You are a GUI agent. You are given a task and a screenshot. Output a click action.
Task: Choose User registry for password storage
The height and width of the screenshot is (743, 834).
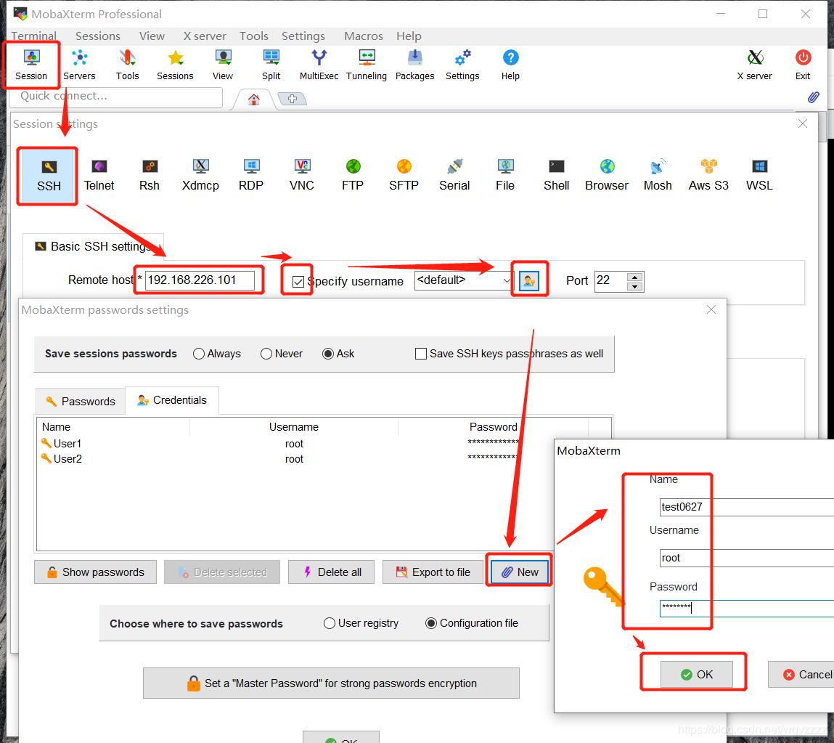pos(329,622)
